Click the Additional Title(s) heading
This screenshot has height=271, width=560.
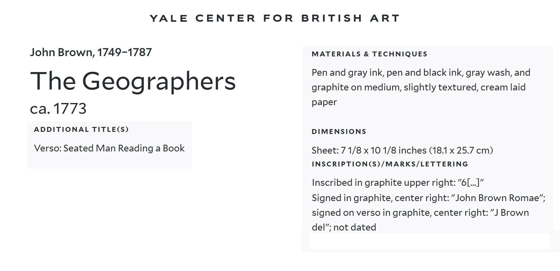tap(81, 129)
